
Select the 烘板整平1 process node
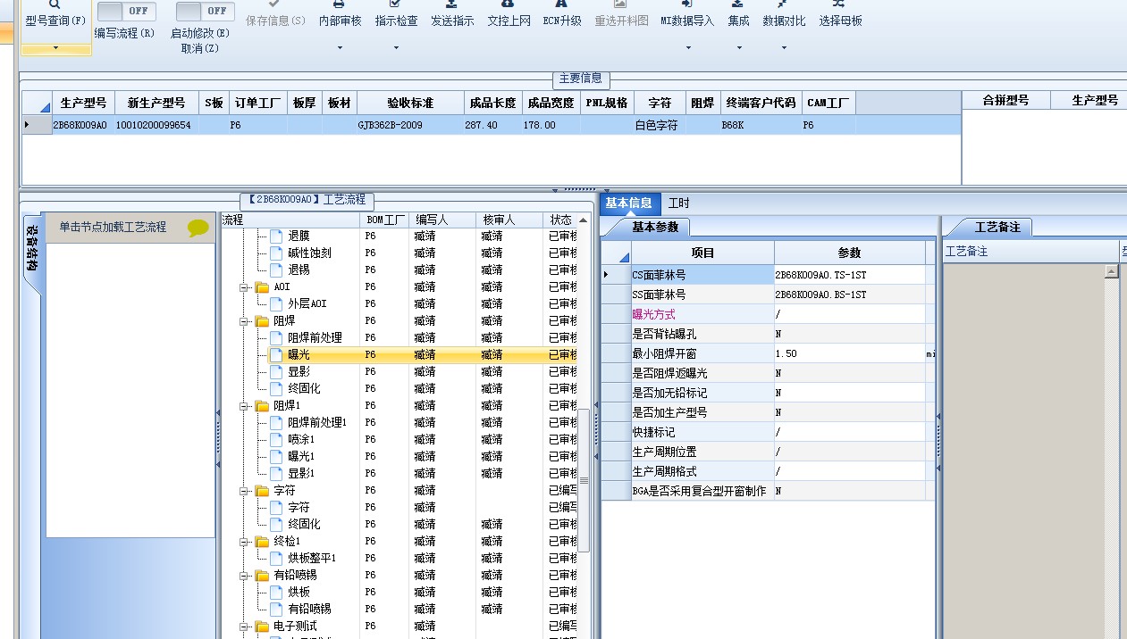point(312,559)
